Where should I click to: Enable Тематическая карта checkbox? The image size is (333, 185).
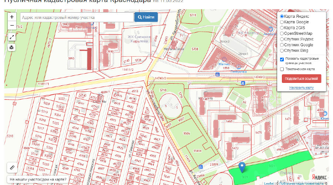pos(282,69)
